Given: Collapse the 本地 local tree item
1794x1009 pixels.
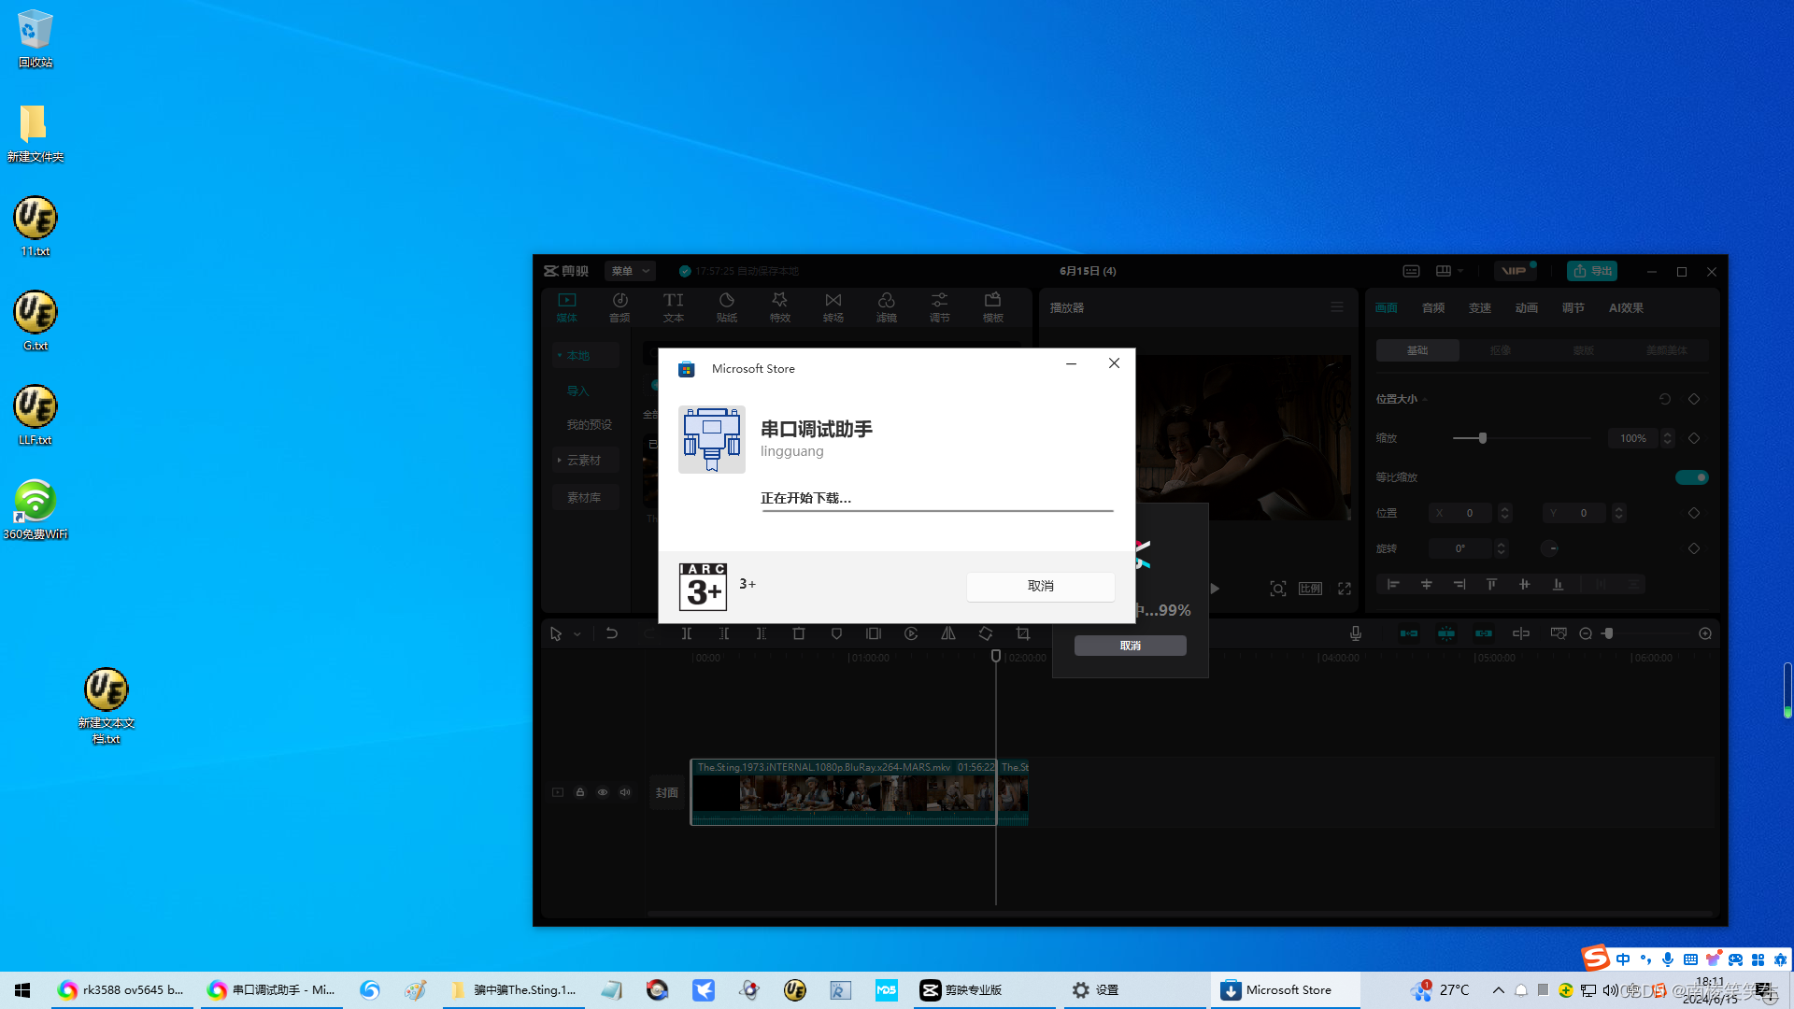Looking at the screenshot, I should (x=585, y=355).
